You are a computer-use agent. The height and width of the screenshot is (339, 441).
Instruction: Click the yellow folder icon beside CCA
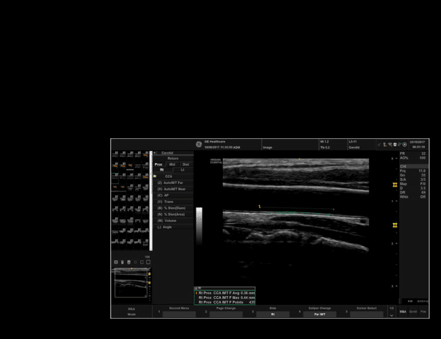(x=155, y=176)
